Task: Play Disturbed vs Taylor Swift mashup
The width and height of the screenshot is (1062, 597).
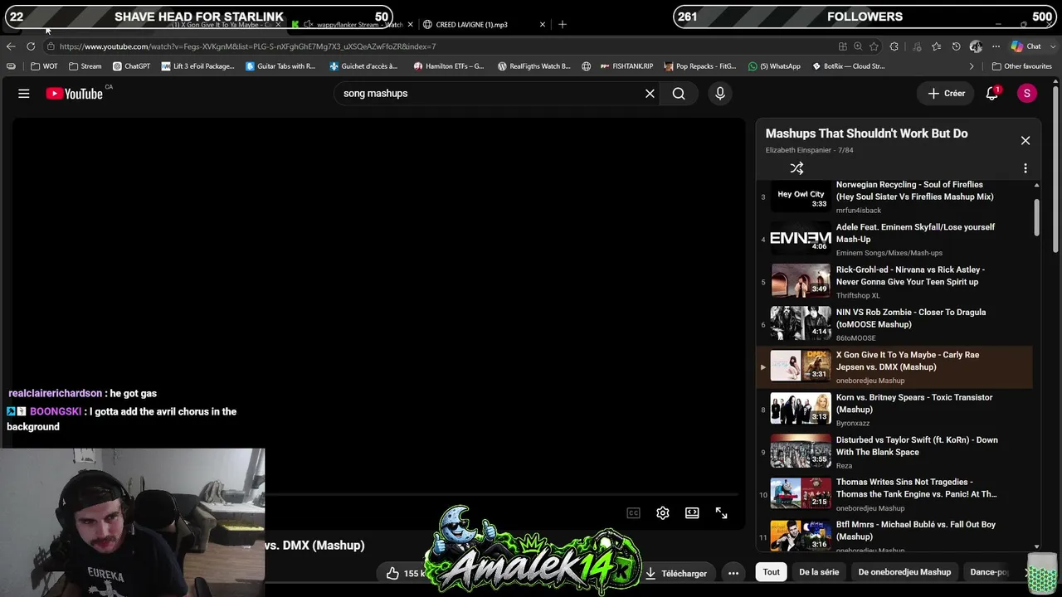Action: (896, 453)
